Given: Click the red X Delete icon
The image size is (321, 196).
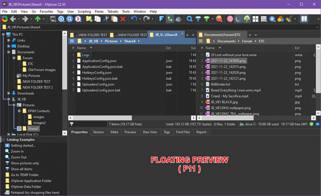Looking at the screenshot, I should [123, 19].
